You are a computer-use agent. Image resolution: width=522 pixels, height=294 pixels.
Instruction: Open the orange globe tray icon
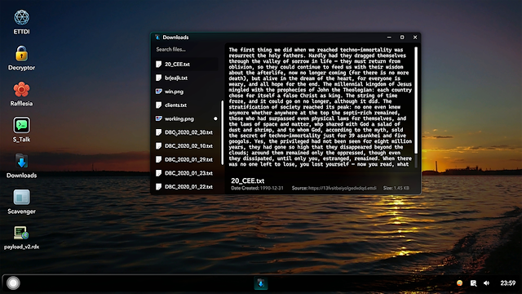pyautogui.click(x=459, y=283)
